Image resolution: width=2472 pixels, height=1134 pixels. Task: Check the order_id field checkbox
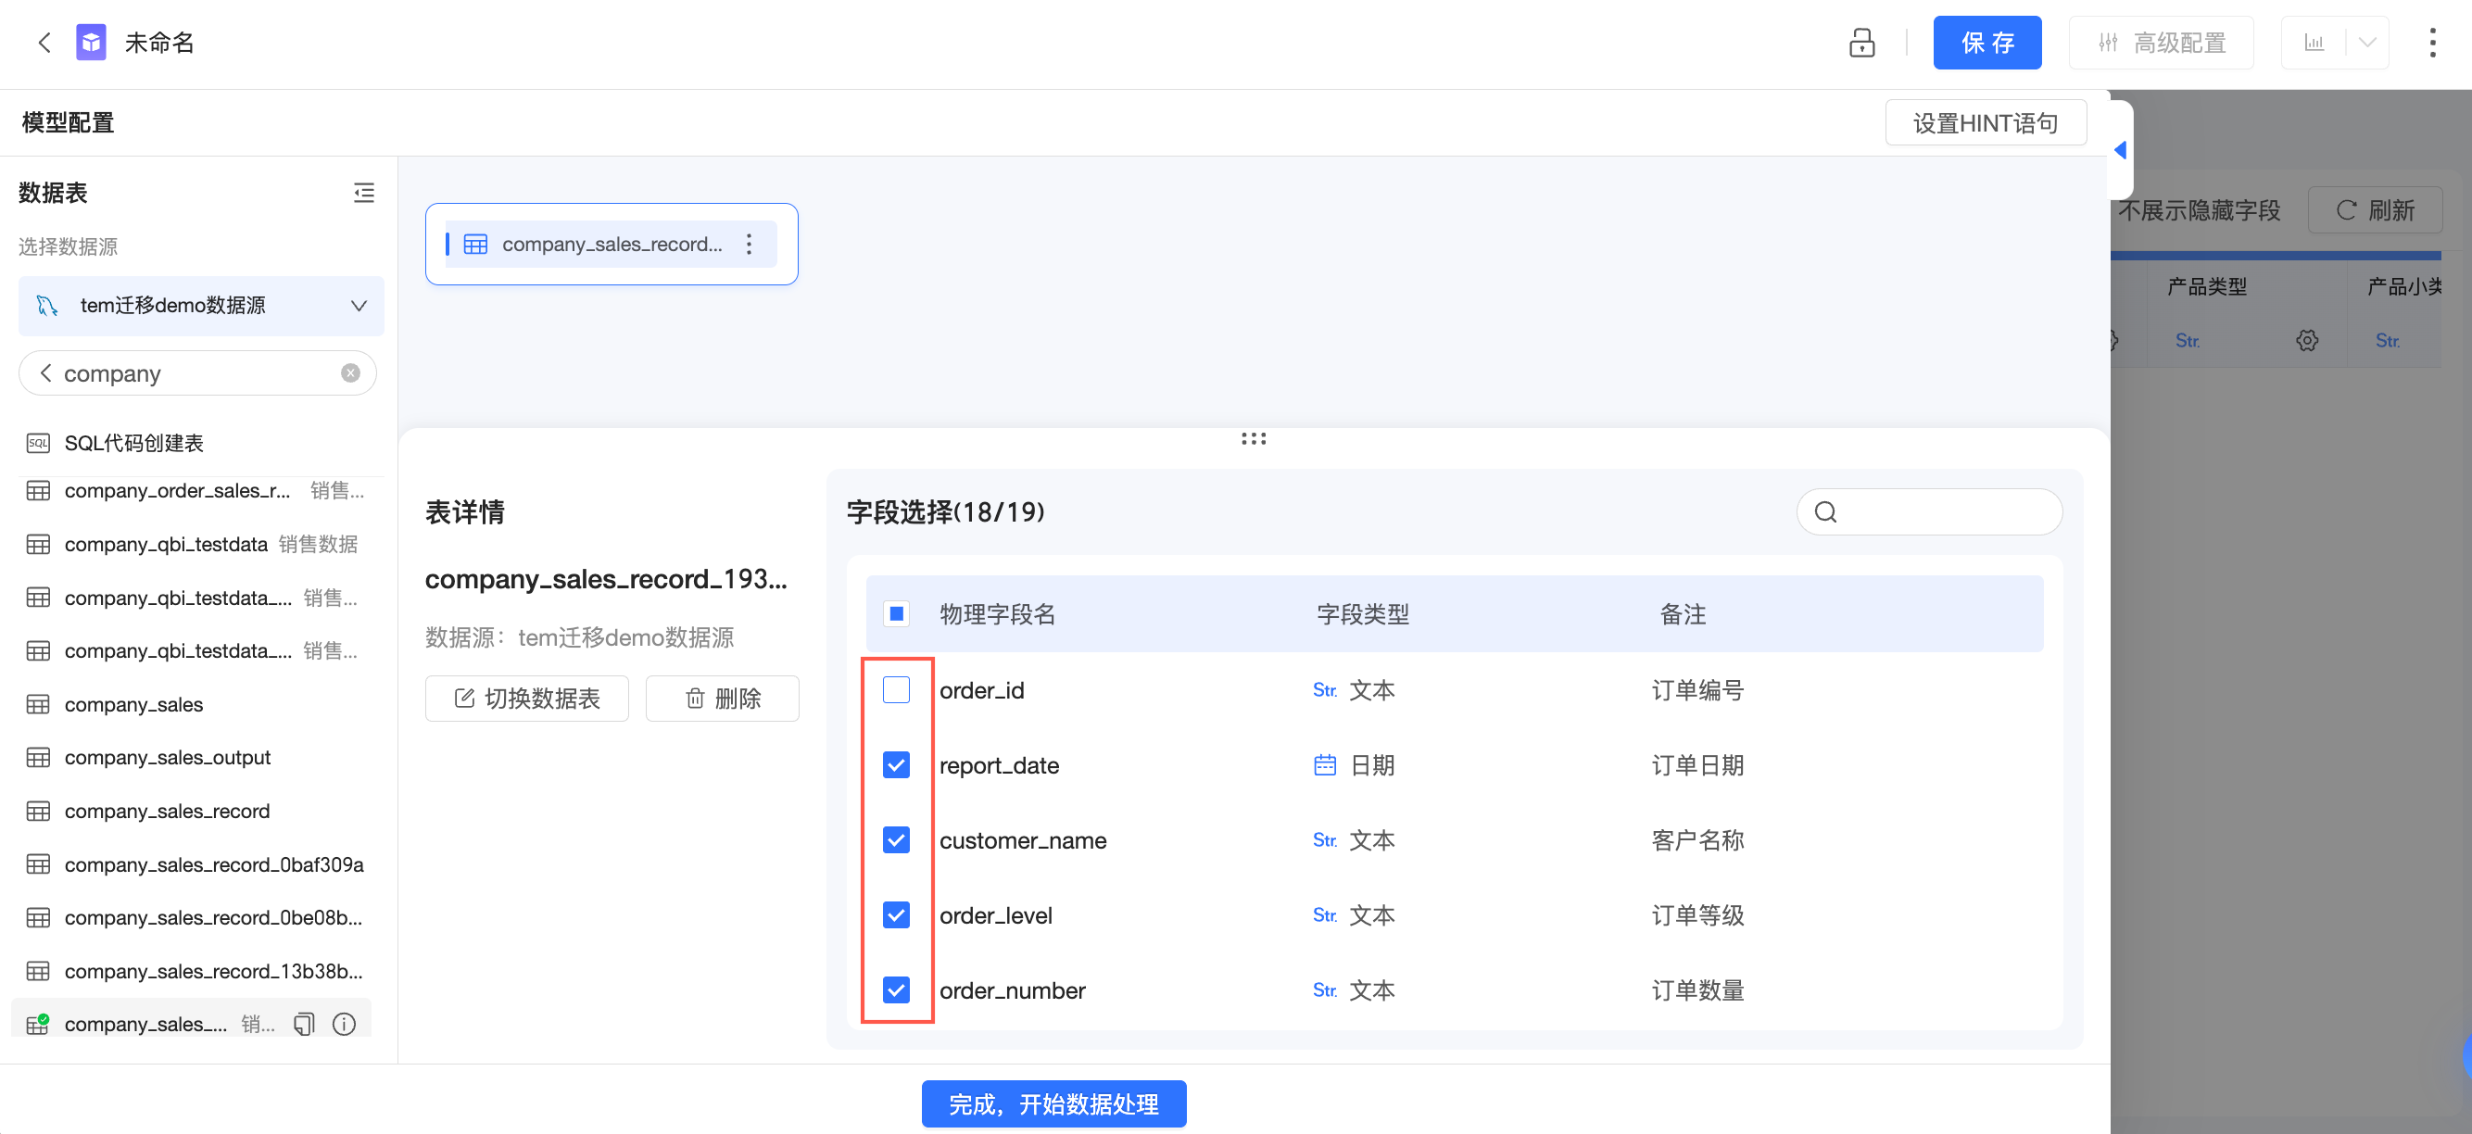pyautogui.click(x=895, y=690)
